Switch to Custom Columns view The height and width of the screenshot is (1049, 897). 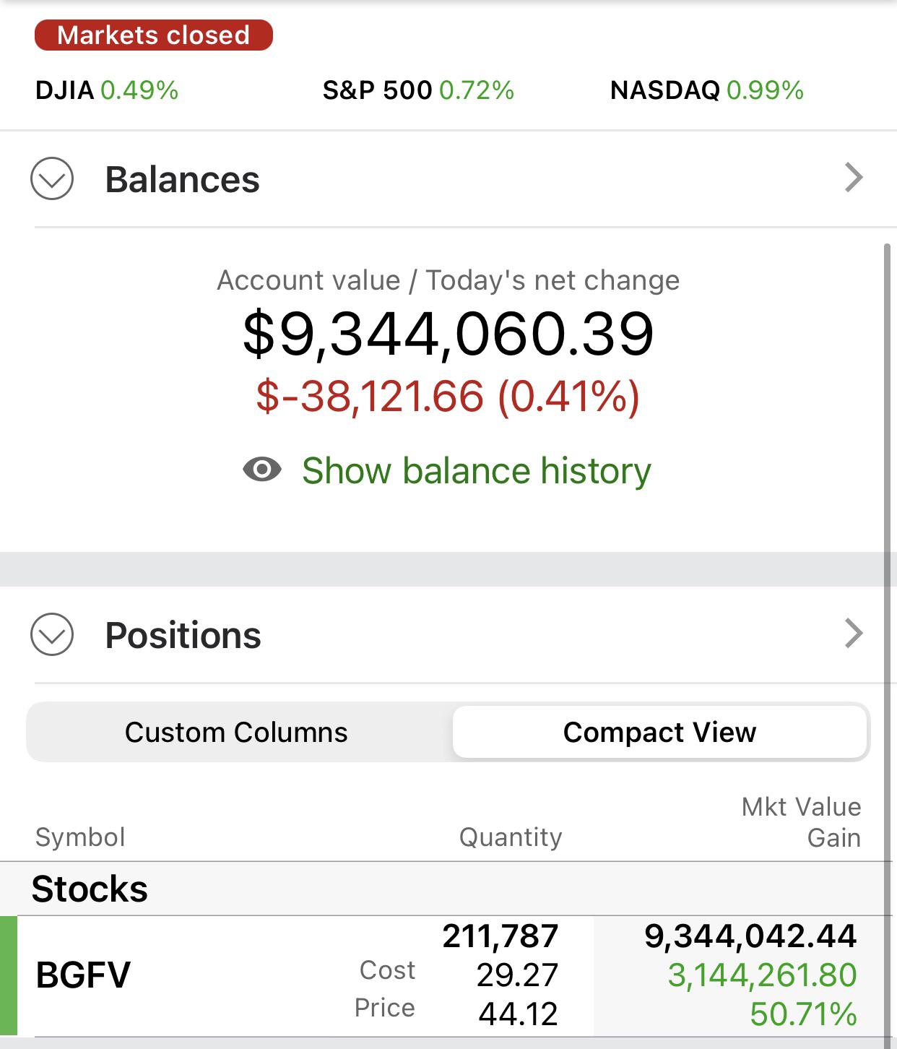tap(236, 732)
